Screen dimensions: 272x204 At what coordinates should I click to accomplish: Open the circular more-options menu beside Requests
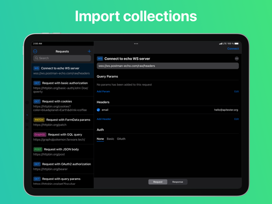pos(35,51)
